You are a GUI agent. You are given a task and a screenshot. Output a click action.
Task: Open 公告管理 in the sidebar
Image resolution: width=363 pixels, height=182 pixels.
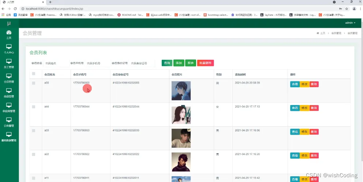pos(9,122)
